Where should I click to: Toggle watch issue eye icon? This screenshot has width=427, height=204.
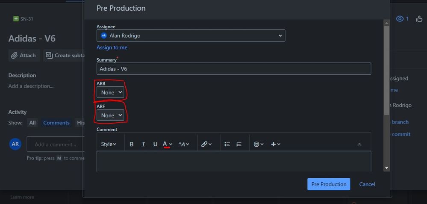400,19
